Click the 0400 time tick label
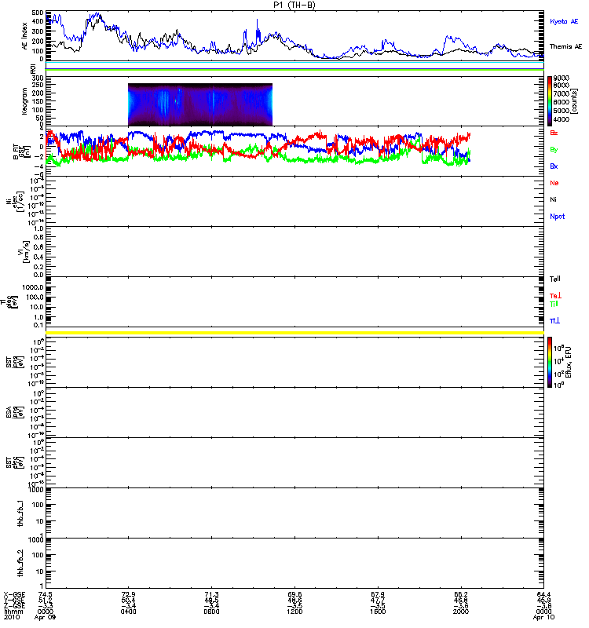 (x=128, y=612)
